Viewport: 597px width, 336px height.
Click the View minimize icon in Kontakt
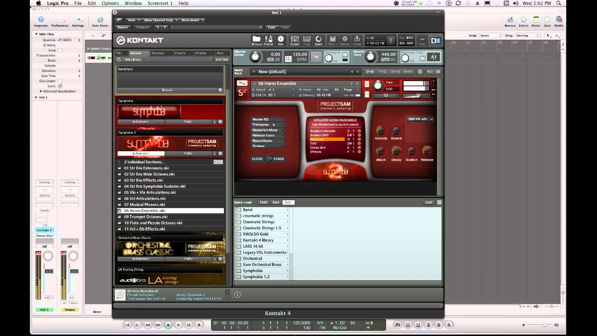tap(422, 41)
